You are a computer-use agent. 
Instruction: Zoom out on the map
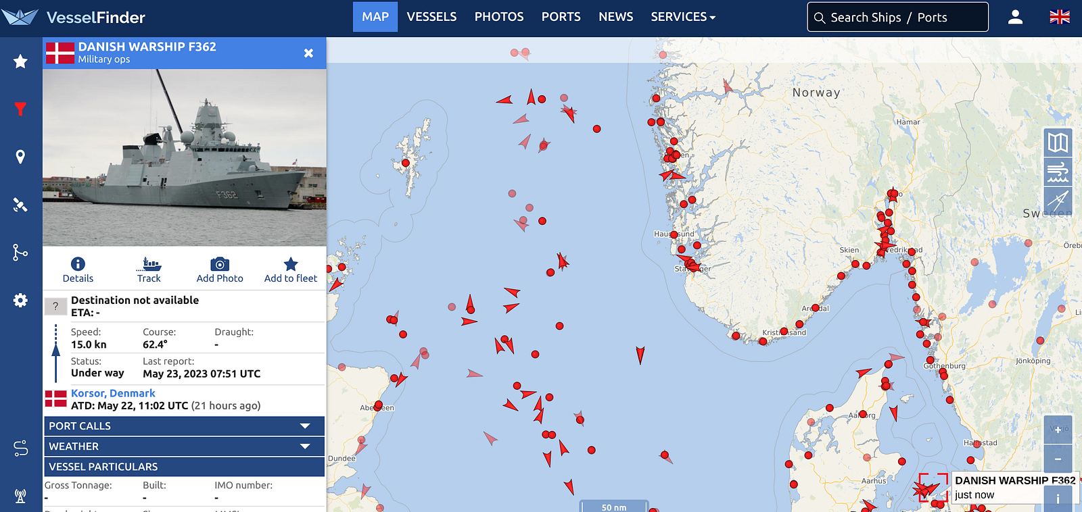(x=1058, y=459)
